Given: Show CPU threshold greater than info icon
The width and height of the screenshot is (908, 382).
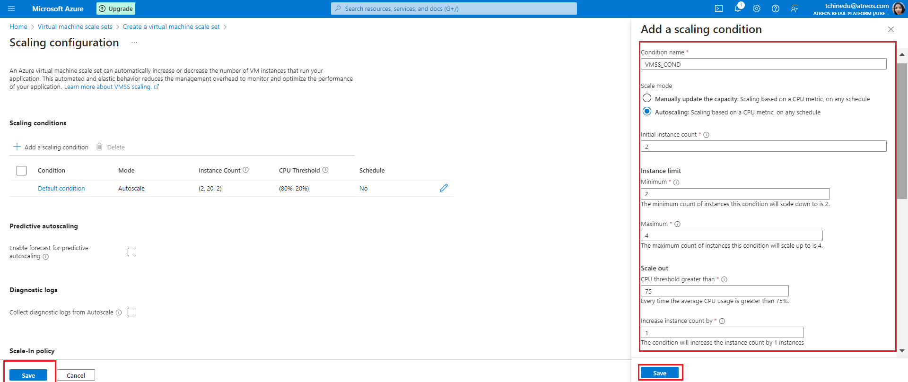Looking at the screenshot, I should tap(725, 279).
